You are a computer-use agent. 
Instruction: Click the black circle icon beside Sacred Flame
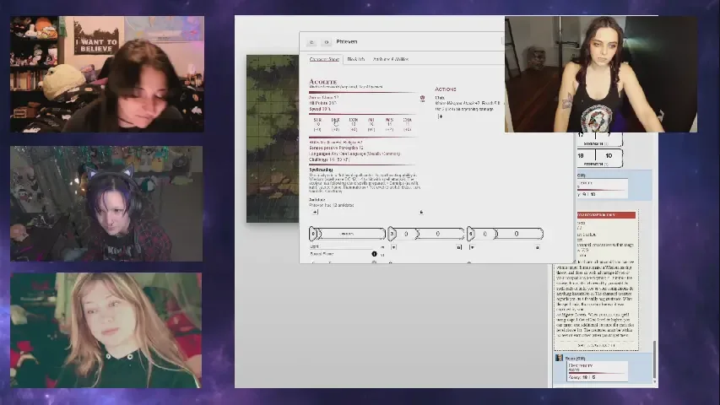point(375,254)
